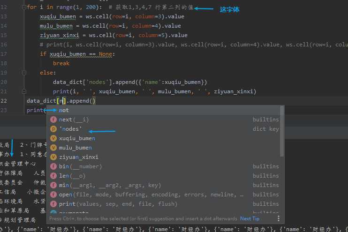Collapse the for loop fold marker

[24, 7]
